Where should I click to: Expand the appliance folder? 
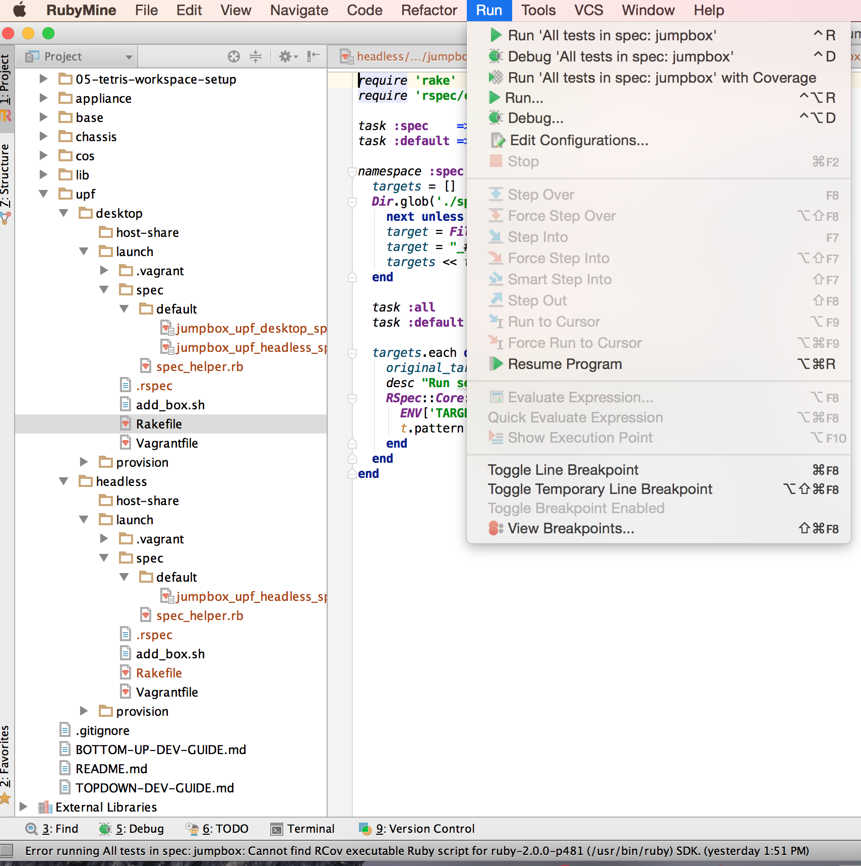[44, 98]
